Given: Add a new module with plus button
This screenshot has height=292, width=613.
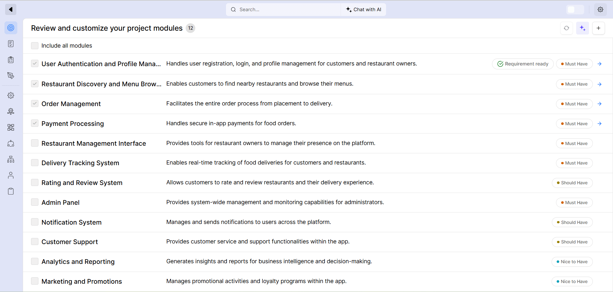Looking at the screenshot, I should [599, 28].
